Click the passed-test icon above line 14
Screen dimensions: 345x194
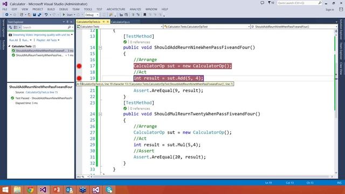click(125, 42)
